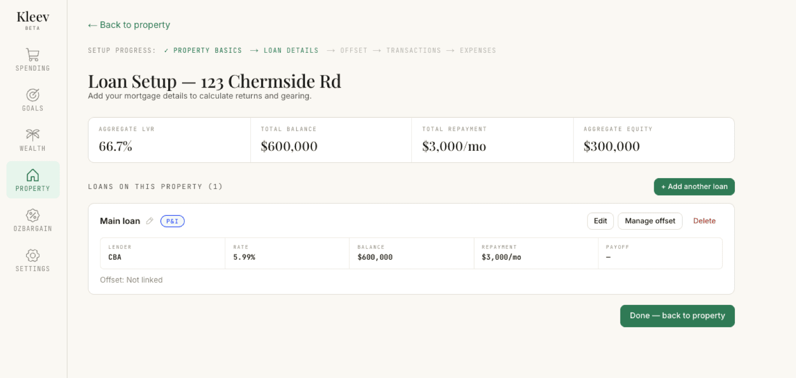
Task: Click the Main loan title
Action: click(120, 221)
